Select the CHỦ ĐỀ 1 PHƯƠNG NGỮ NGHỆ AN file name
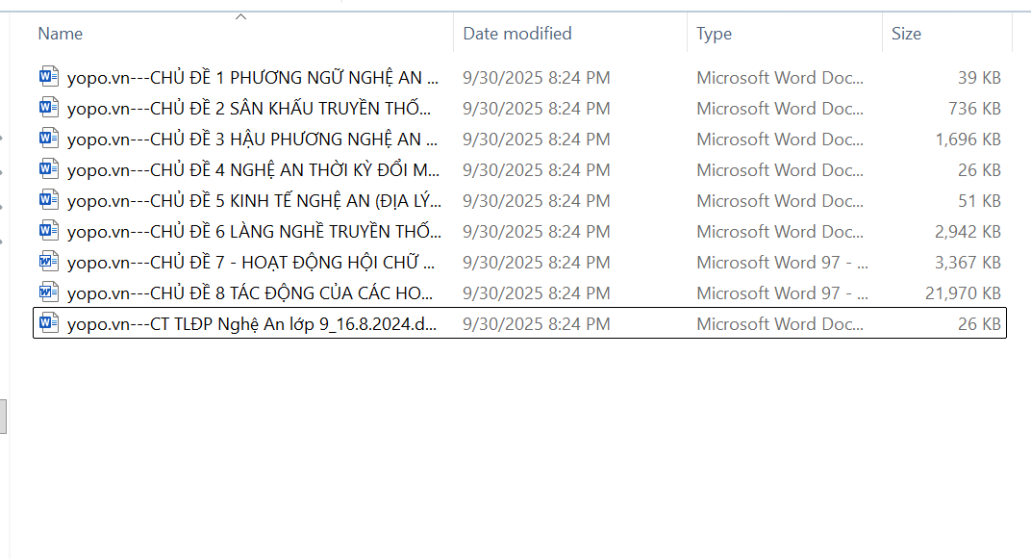The image size is (1031, 559). 253,78
